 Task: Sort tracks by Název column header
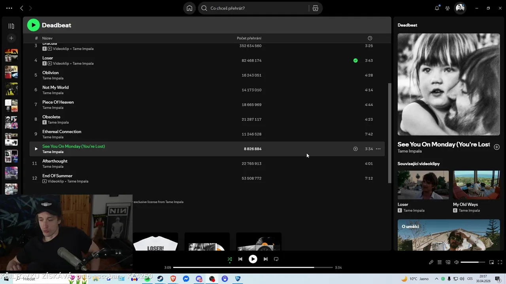(47, 38)
